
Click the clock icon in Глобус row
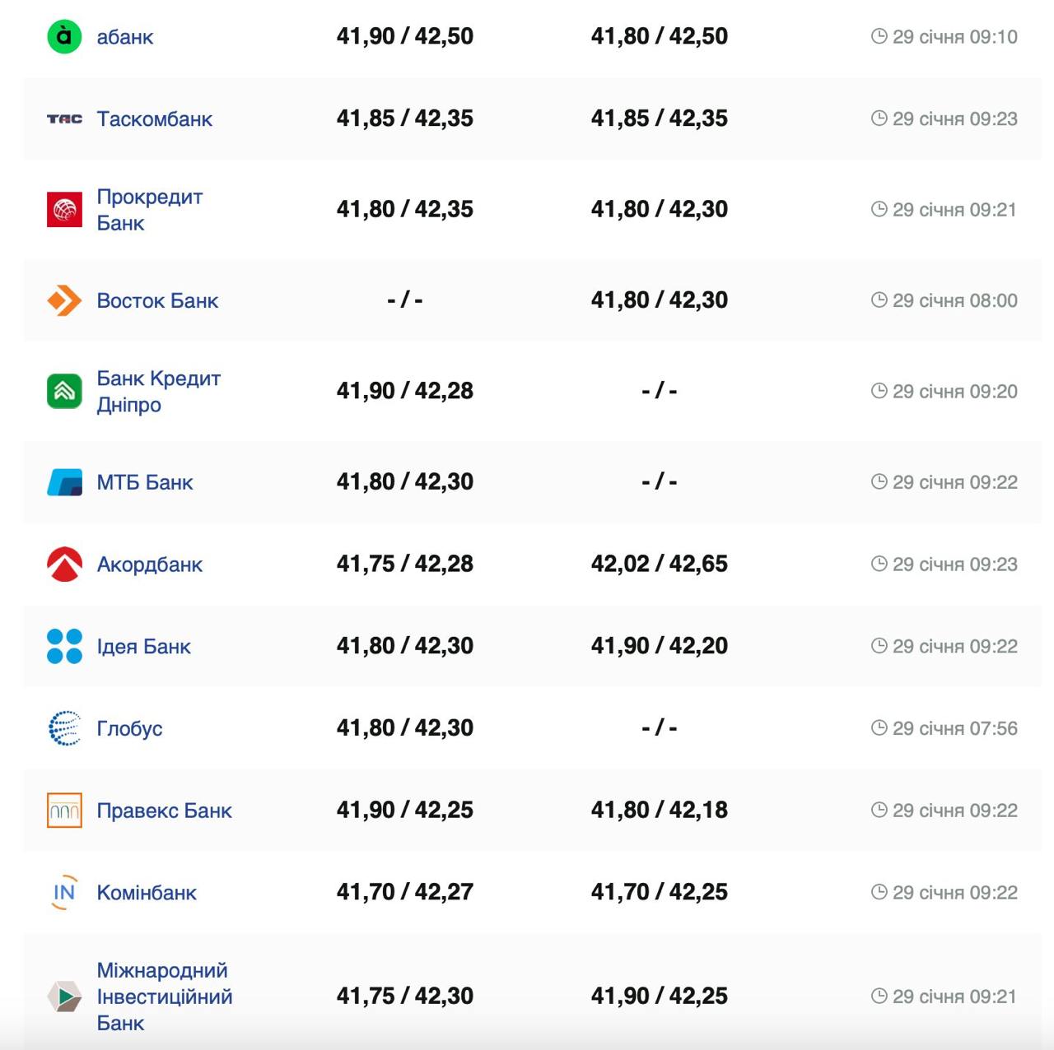879,727
